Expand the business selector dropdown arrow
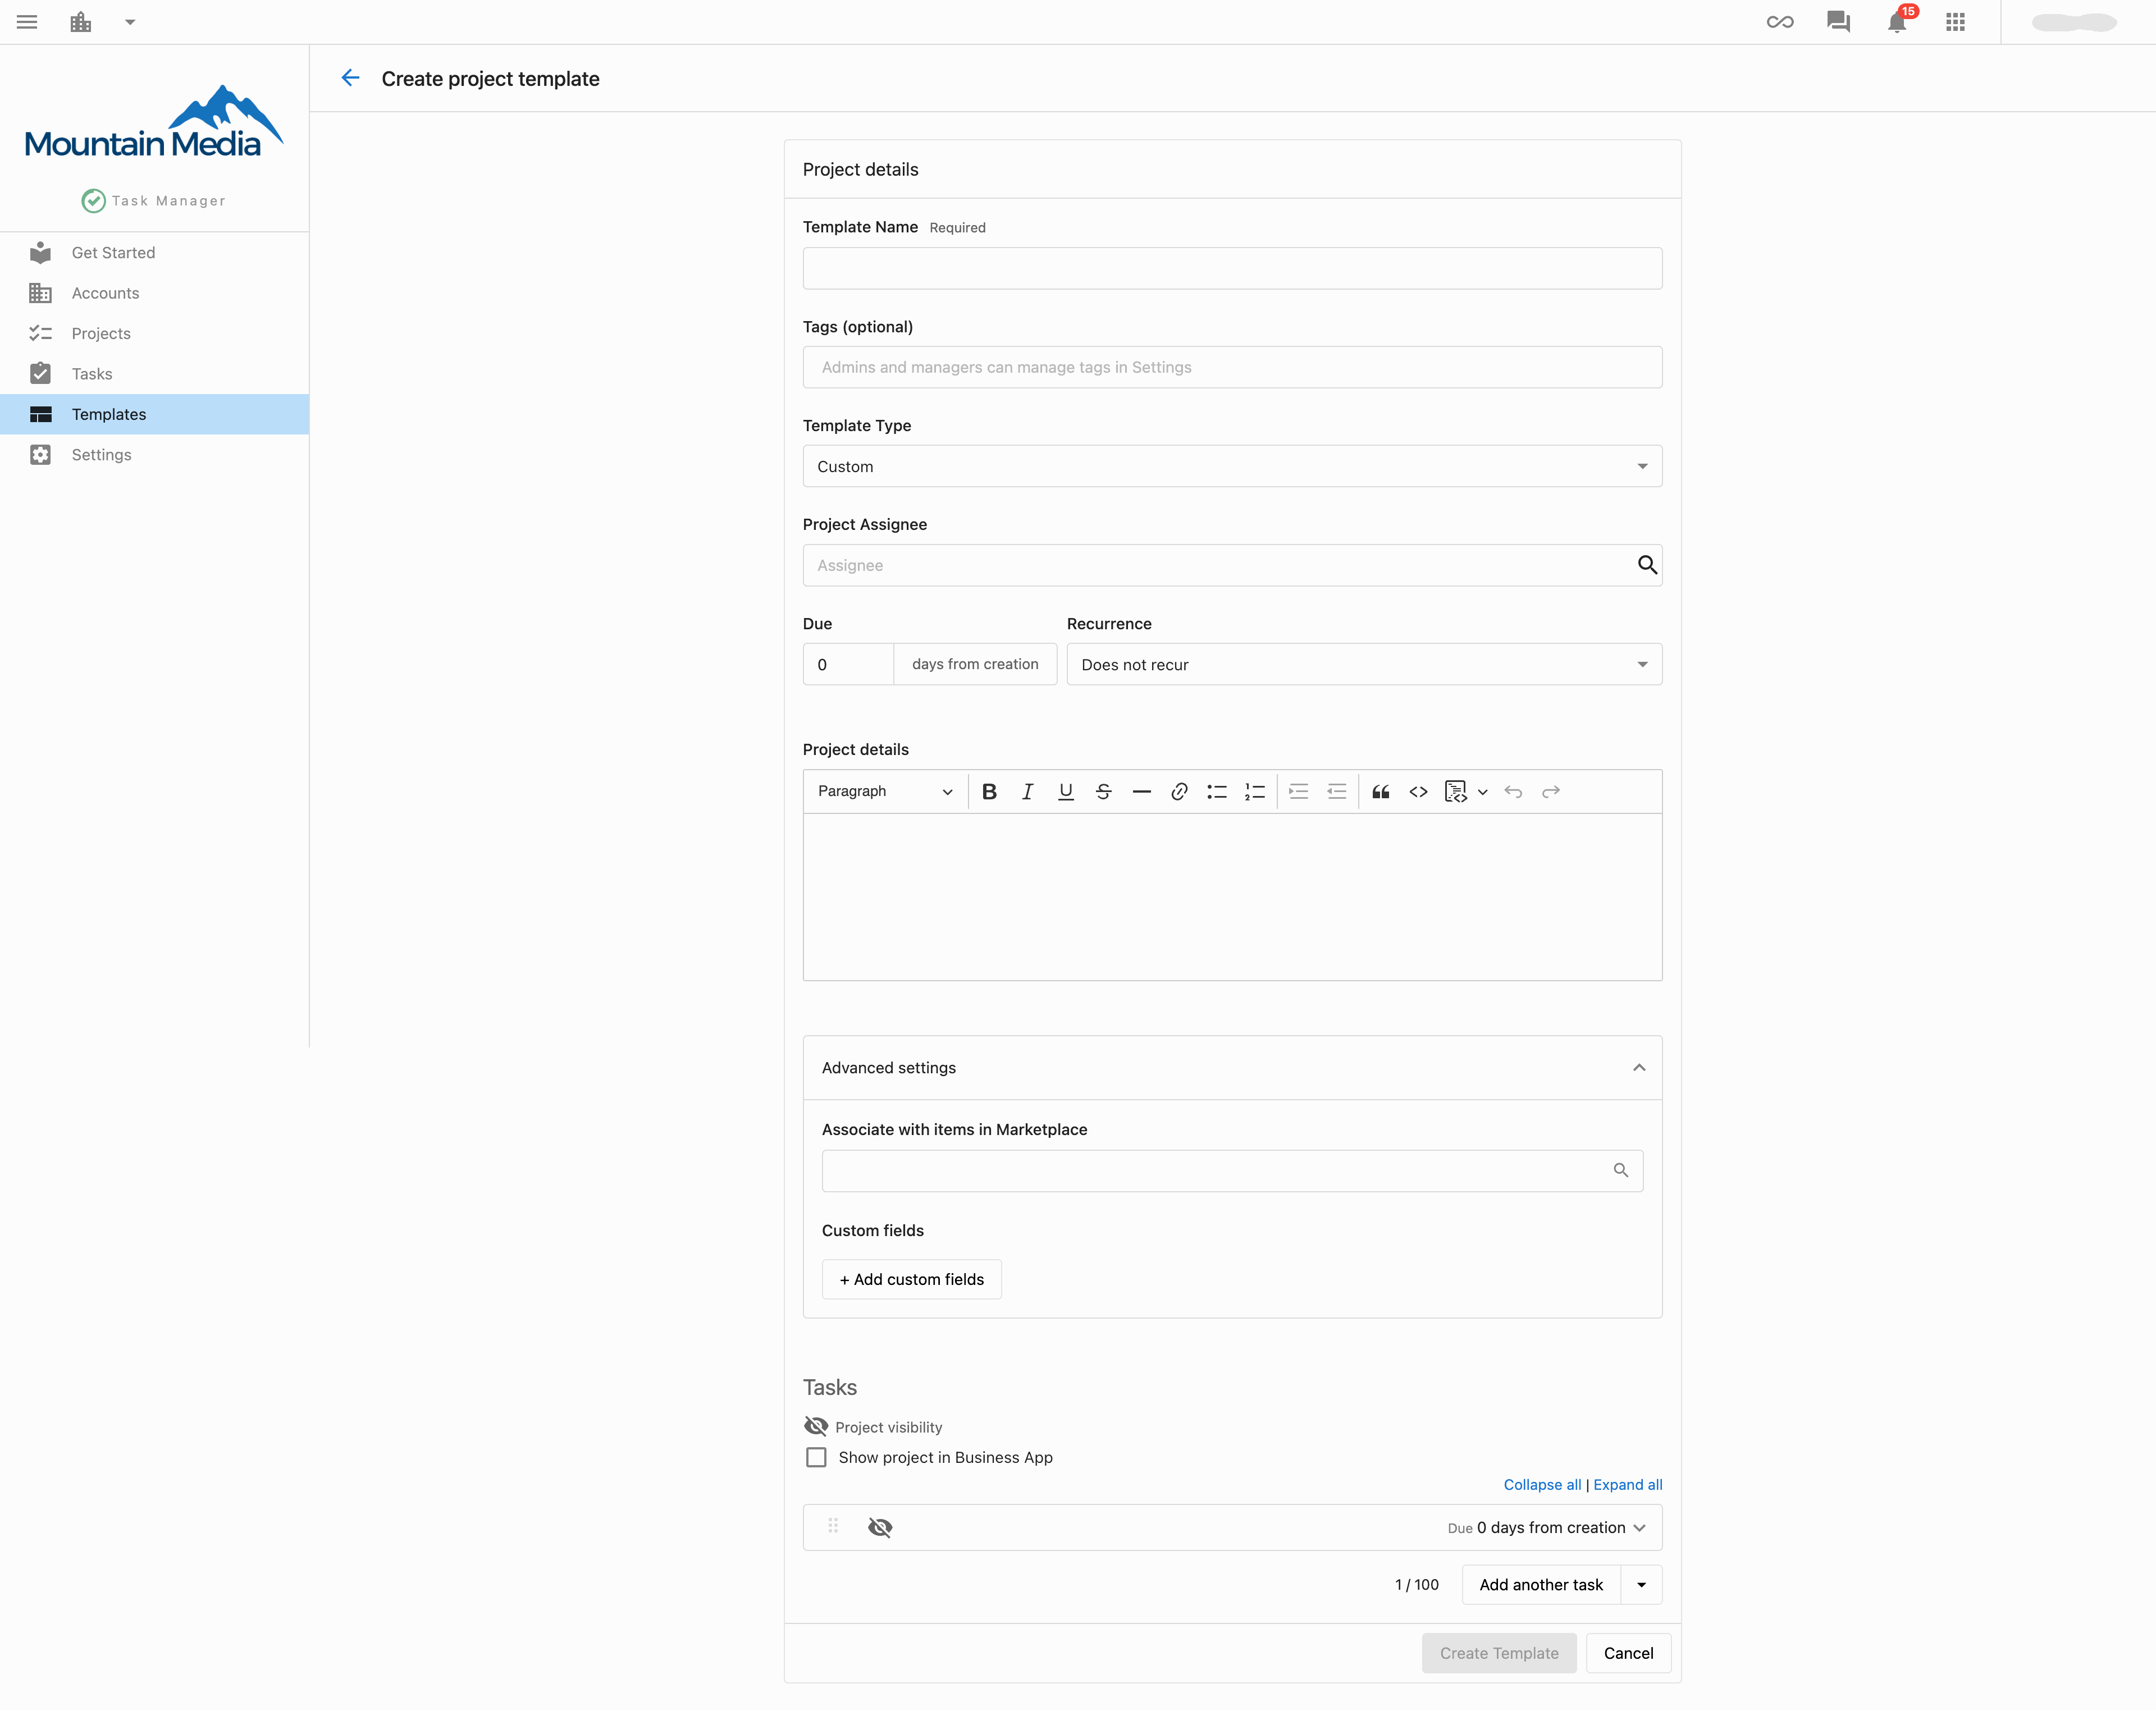The height and width of the screenshot is (1711, 2156). (x=130, y=22)
